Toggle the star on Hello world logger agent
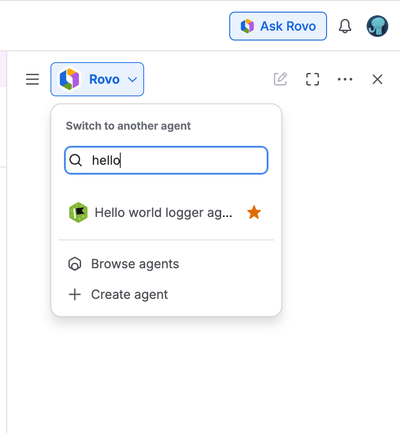400x433 pixels. coord(254,212)
